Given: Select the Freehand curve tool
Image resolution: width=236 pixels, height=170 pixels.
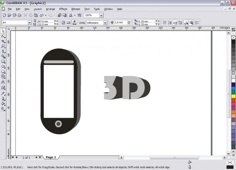Looking at the screenshot, I should click(x=3, y=51).
